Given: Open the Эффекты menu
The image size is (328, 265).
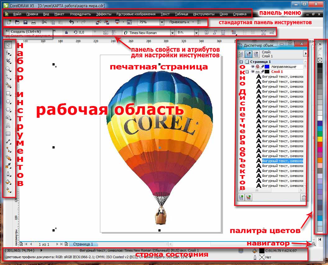Looking at the screenshot, I should pyautogui.click(x=103, y=14).
